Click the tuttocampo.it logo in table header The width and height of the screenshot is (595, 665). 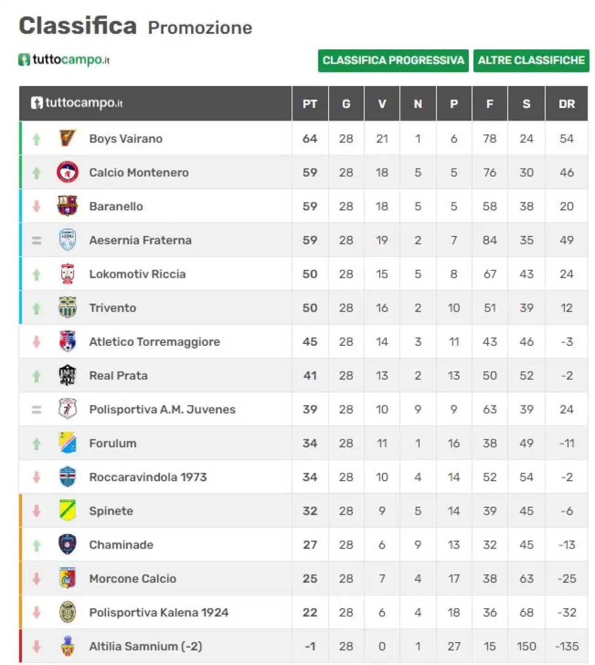(77, 103)
